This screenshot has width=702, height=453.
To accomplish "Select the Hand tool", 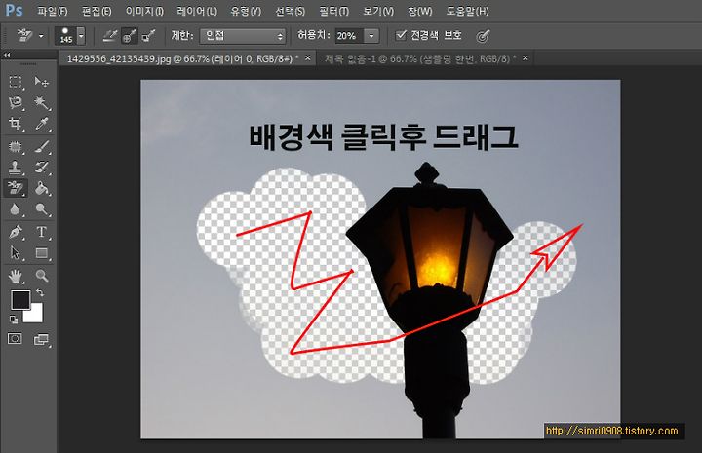I will [16, 276].
